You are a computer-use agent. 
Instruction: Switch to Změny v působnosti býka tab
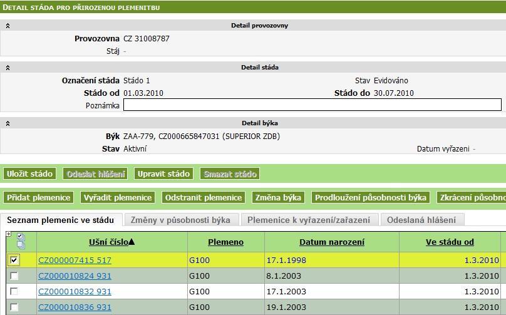point(180,220)
